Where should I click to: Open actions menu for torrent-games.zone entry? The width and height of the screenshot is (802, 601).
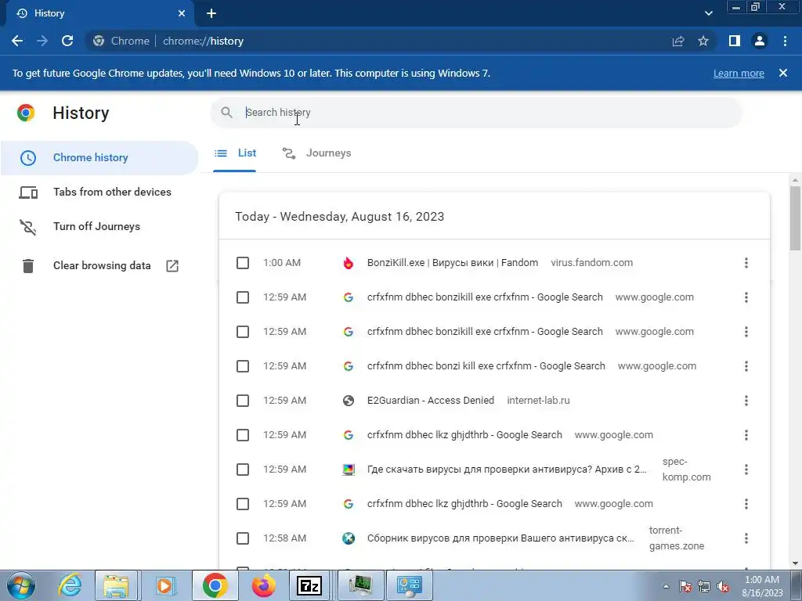(x=746, y=538)
